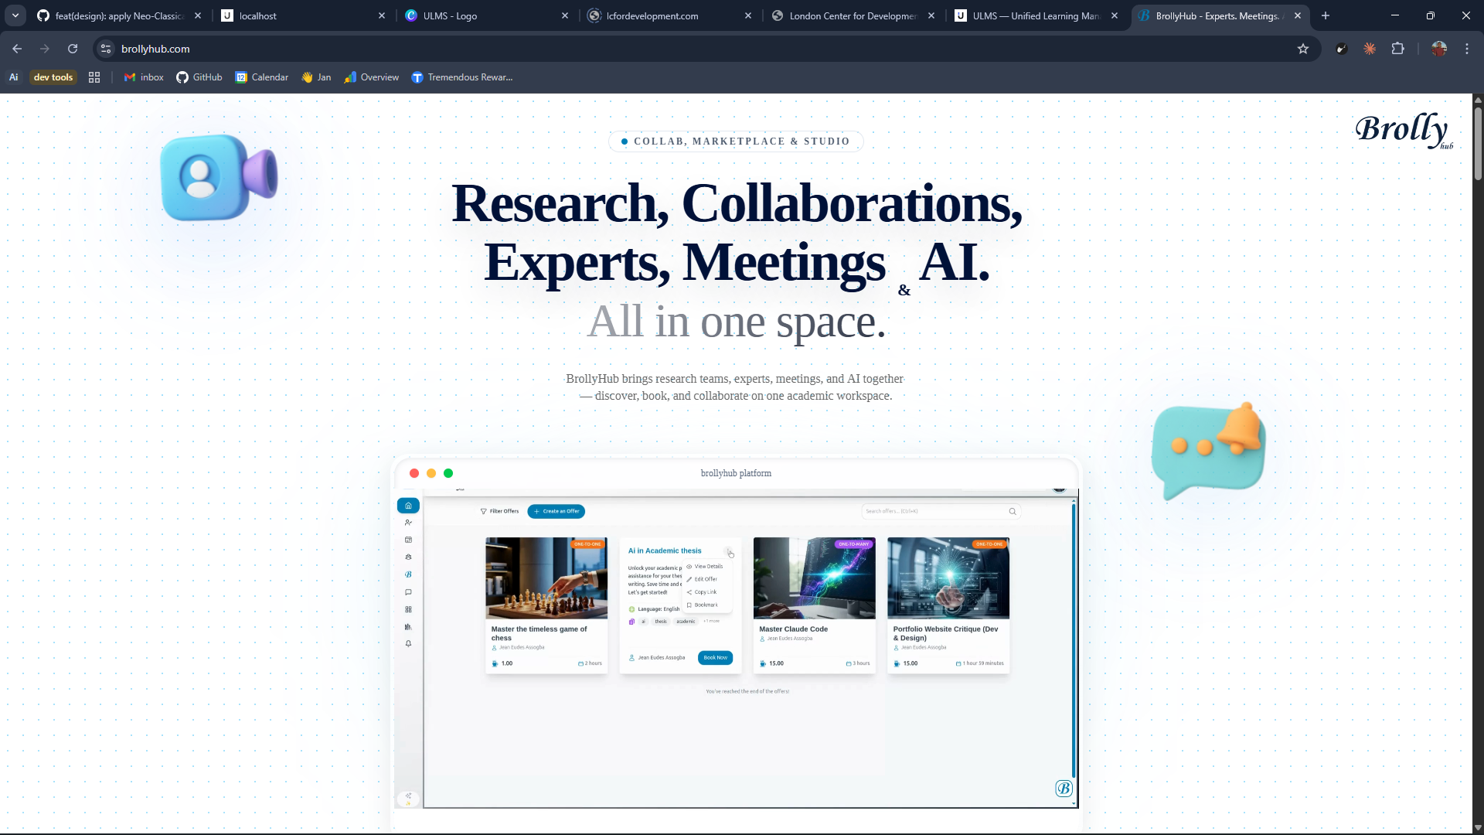Open the Filter Offers control
This screenshot has height=835, width=1484.
pos(499,511)
